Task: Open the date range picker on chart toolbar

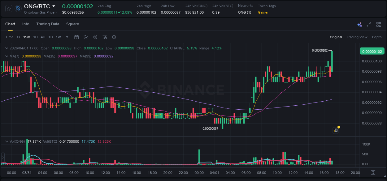Action: tap(76, 37)
